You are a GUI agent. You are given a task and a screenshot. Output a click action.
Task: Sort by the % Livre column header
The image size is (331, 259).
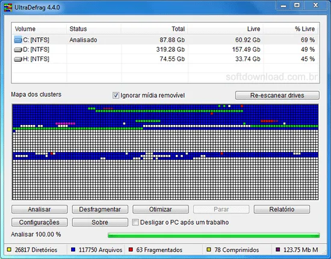[291, 29]
